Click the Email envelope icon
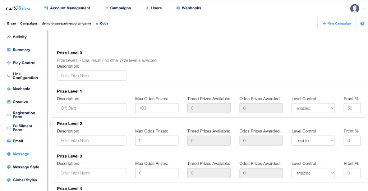This screenshot has width=368, height=191. click(9, 141)
